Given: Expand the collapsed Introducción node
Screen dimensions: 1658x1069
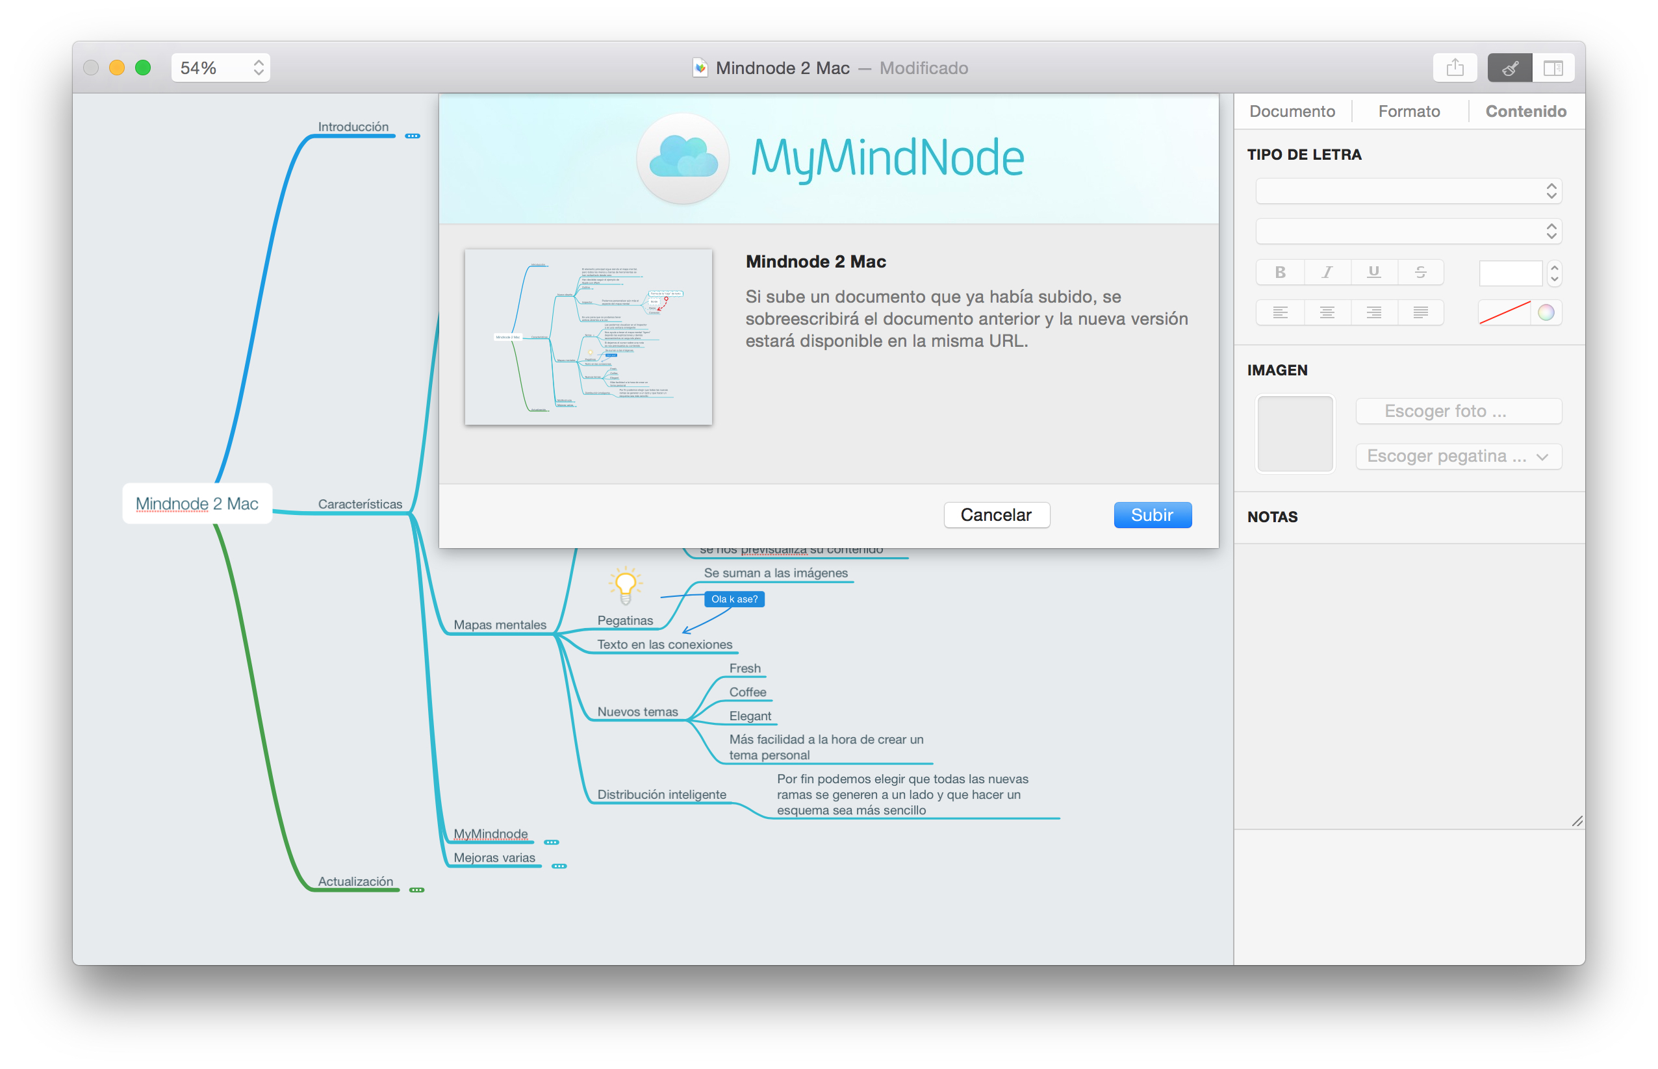Looking at the screenshot, I should (413, 136).
